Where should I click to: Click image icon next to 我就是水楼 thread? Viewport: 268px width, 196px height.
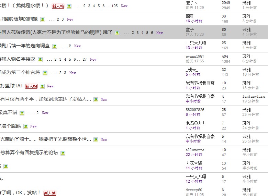pos(69,6)
